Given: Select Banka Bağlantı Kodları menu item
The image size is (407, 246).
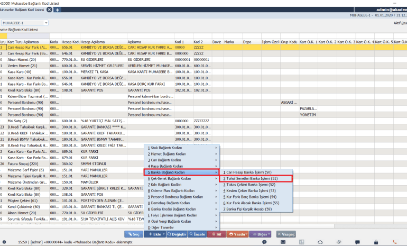Looking at the screenshot, I should [x=182, y=172].
